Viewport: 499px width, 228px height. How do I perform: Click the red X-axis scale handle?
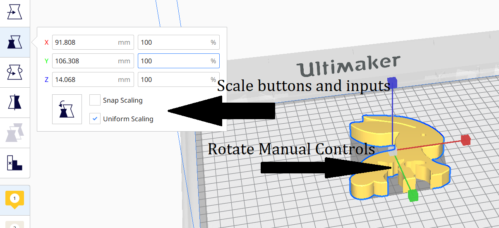466,140
